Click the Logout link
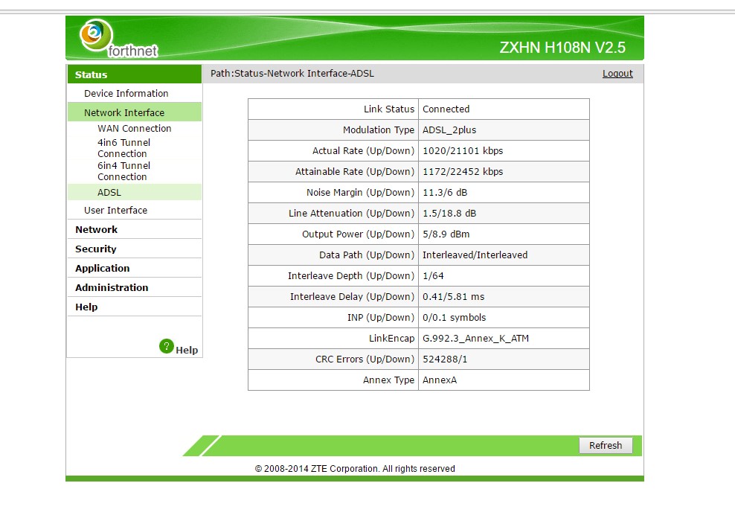 [617, 74]
